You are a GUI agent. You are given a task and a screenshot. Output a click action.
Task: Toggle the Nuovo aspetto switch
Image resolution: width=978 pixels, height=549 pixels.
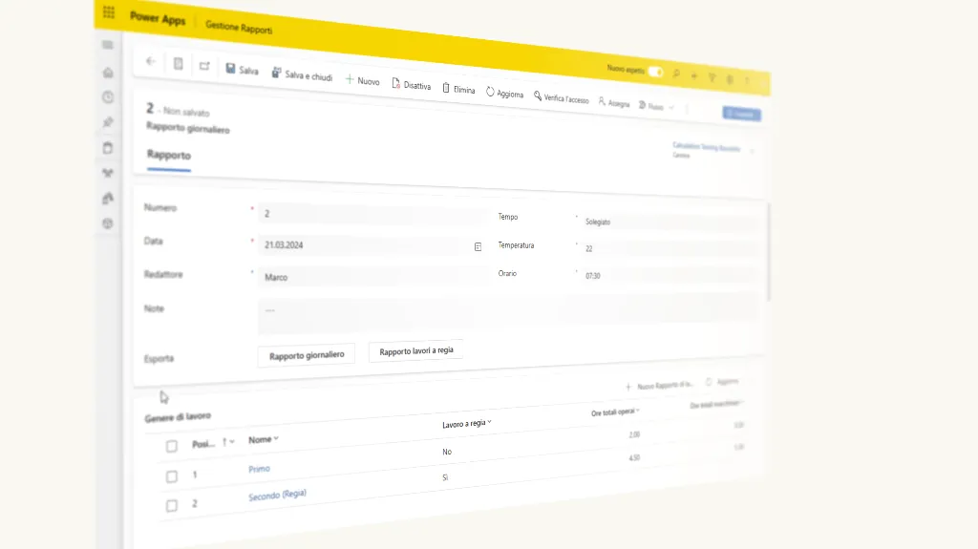[x=655, y=72]
